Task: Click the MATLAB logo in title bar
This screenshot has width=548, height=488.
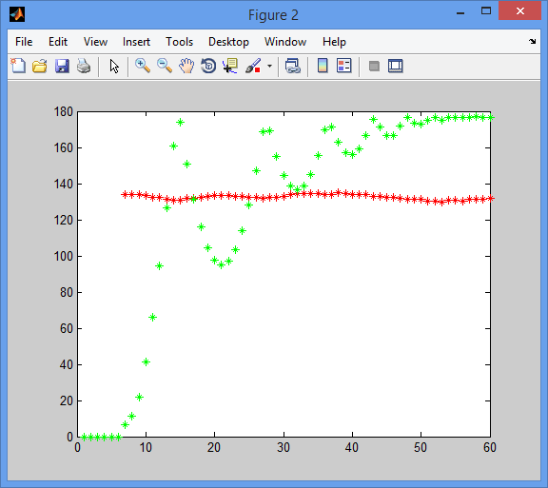Action: (17, 14)
